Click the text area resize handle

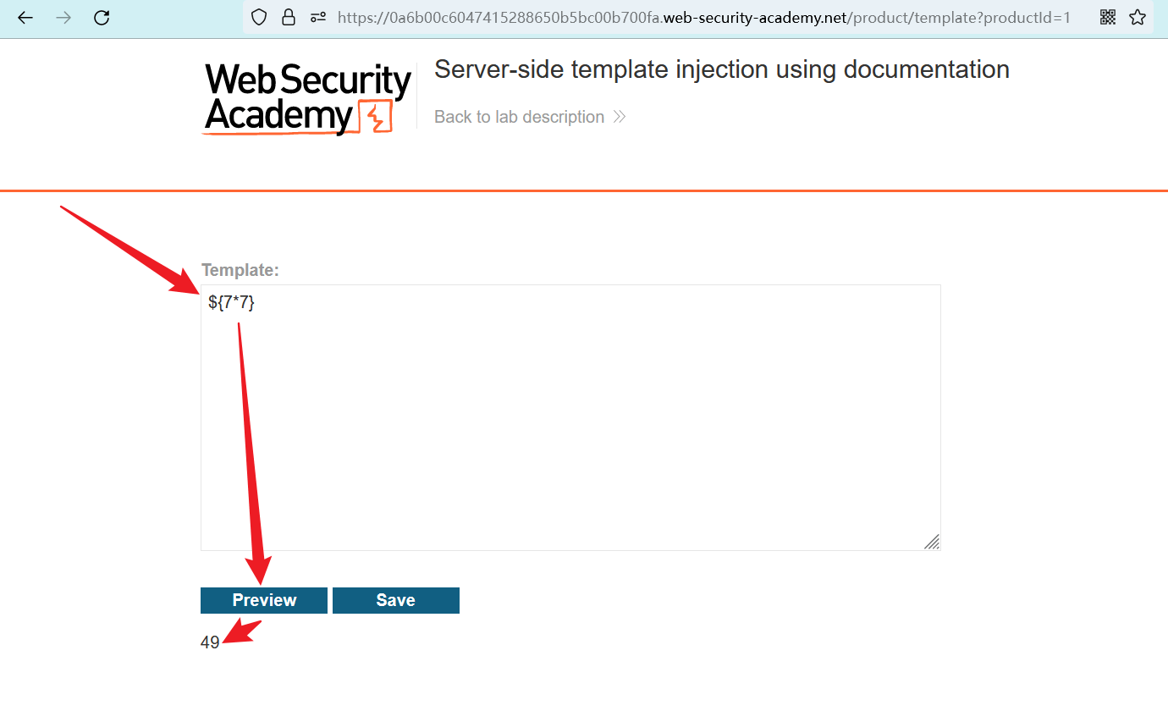click(932, 542)
